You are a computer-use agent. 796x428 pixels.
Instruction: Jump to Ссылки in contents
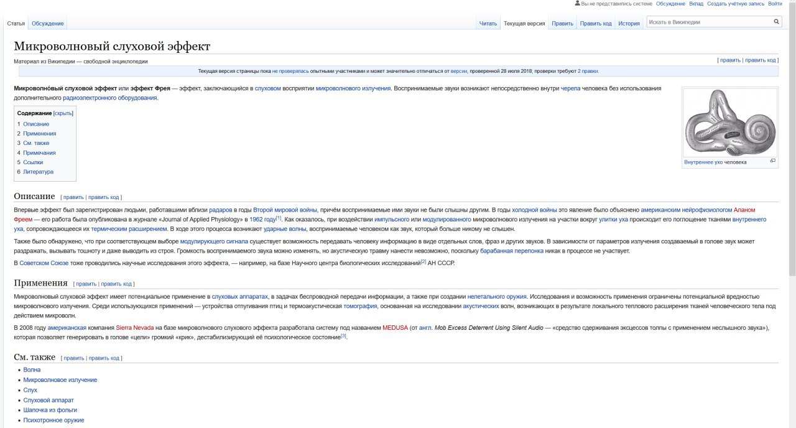(33, 162)
